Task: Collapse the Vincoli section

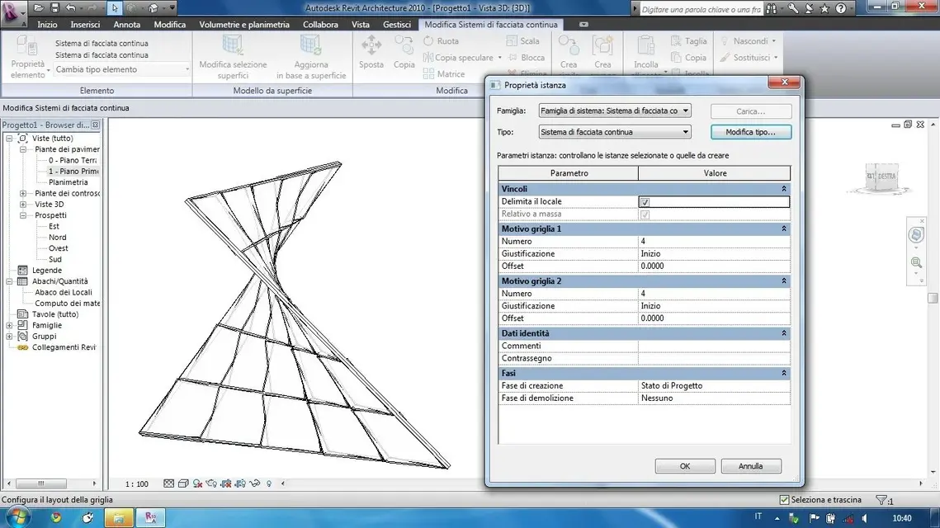Action: [783, 189]
